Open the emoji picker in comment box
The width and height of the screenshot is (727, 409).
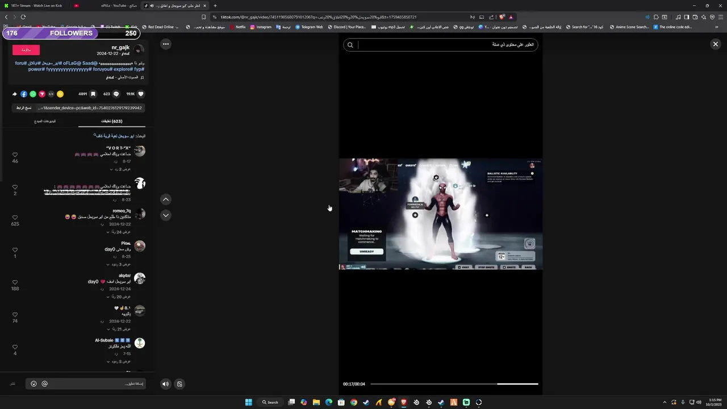pyautogui.click(x=34, y=384)
